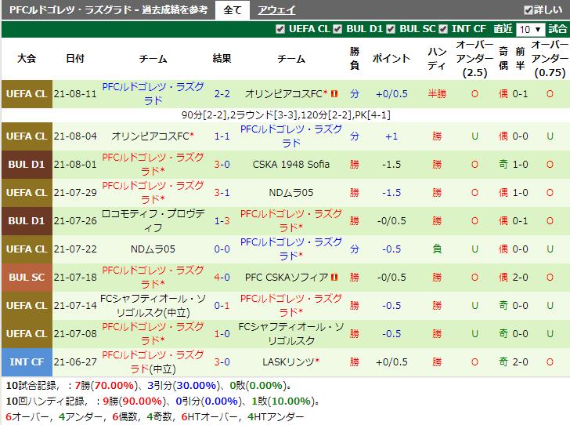
Task: Click red card icon beside オリンピアコスFC
Action: pos(334,93)
